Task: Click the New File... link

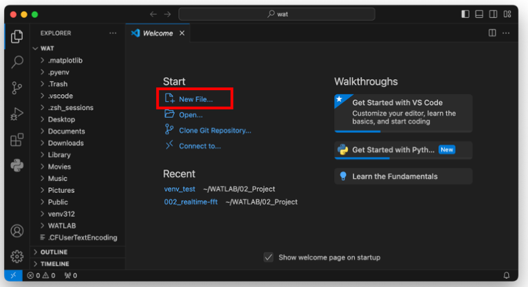Action: click(x=195, y=99)
